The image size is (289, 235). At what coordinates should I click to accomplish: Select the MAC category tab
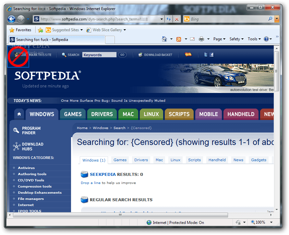pyautogui.click(x=128, y=114)
